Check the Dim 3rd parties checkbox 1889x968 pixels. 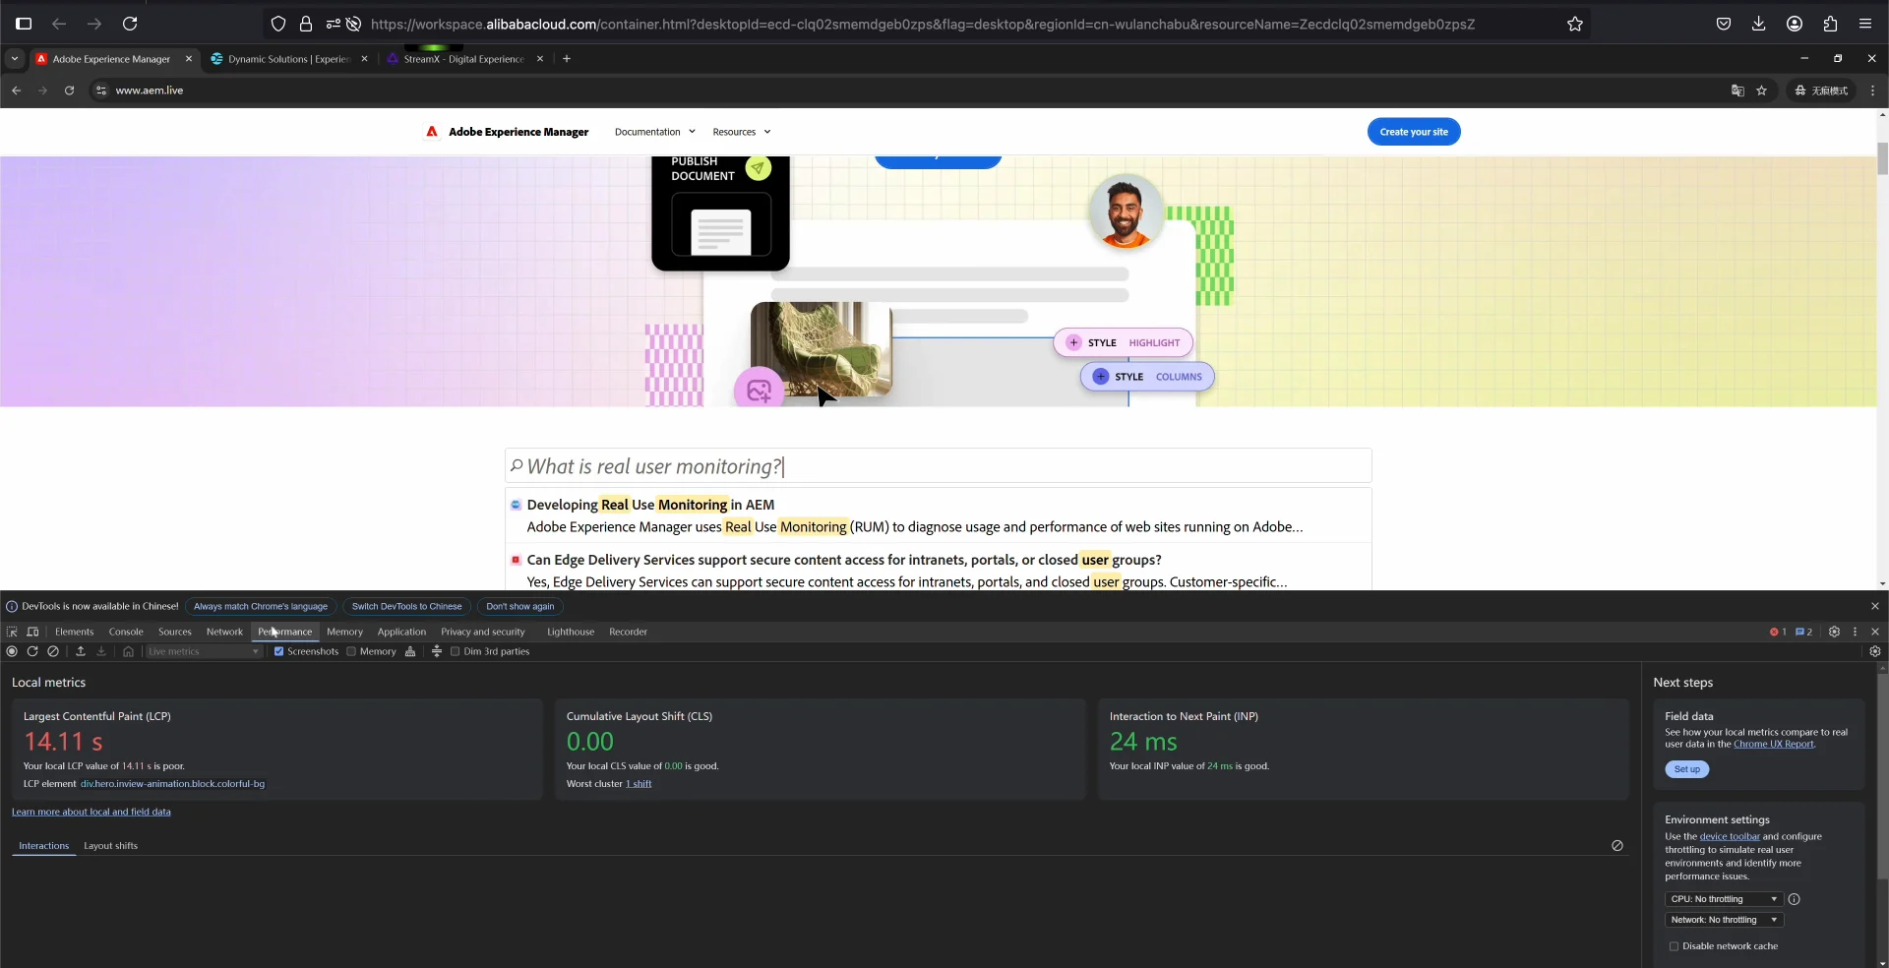point(456,651)
